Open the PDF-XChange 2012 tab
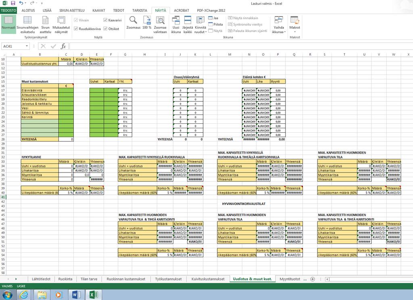Viewport: 413px width, 300px height. [x=211, y=10]
